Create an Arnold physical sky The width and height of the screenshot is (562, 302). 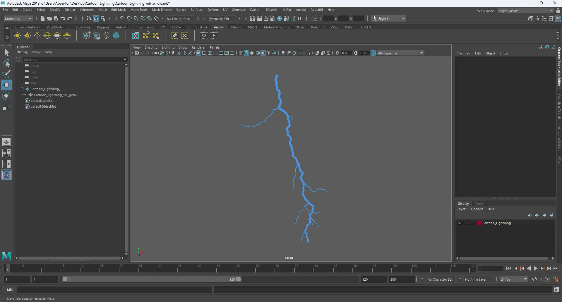click(x=67, y=36)
